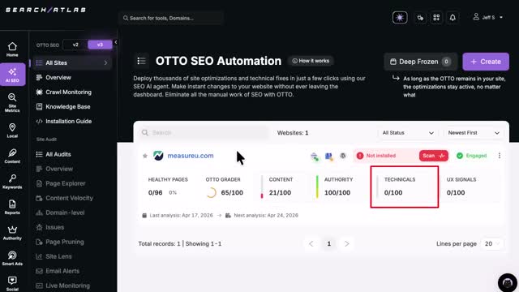
Task: Open the Newest First sort dropdown
Action: pos(474,133)
